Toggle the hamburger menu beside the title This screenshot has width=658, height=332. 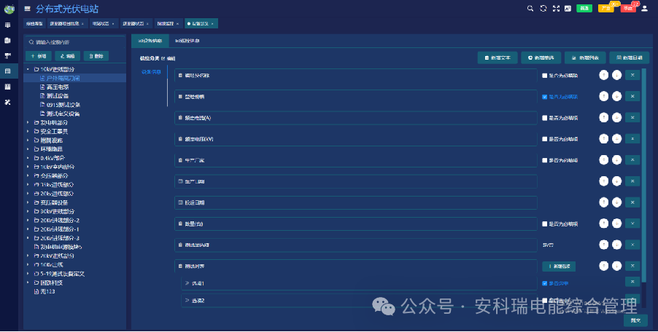27,9
